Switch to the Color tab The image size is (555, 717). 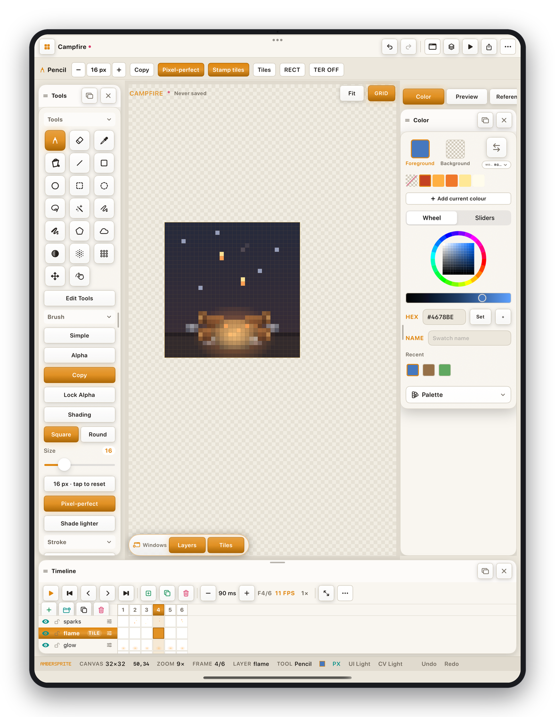[423, 97]
